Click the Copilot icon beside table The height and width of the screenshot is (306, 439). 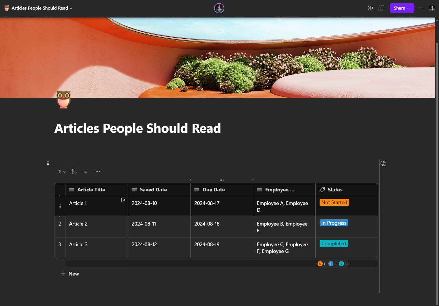383,163
